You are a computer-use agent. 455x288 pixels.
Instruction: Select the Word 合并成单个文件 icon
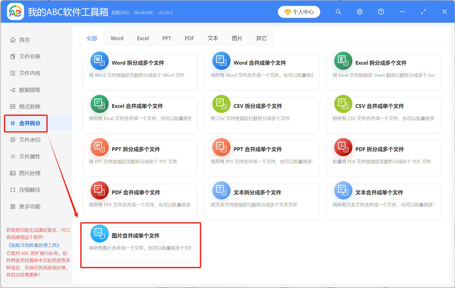[221, 61]
